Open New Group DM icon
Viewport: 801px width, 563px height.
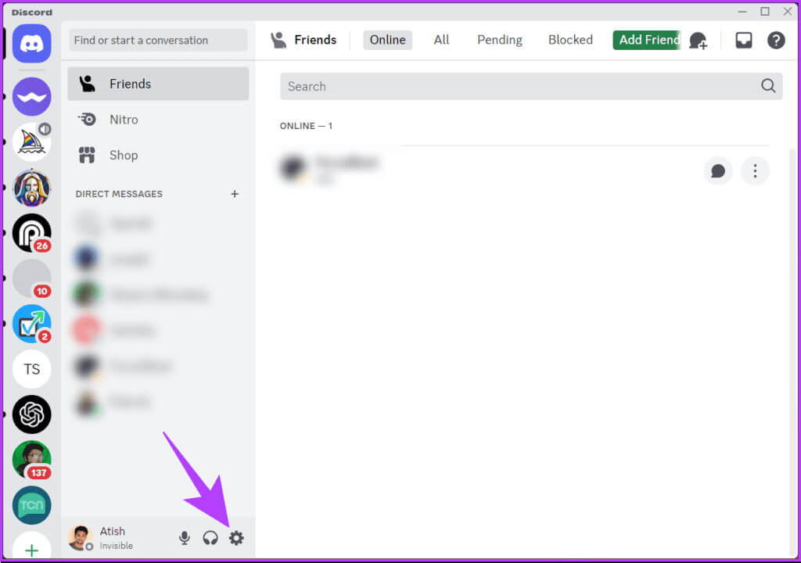(699, 41)
